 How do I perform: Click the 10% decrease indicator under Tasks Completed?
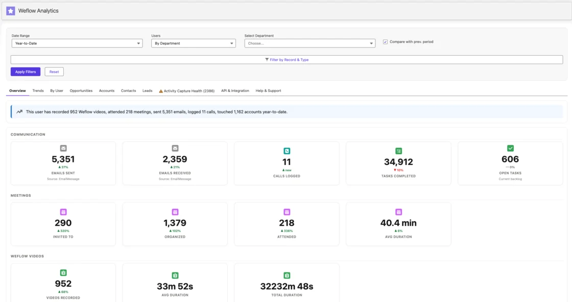398,170
